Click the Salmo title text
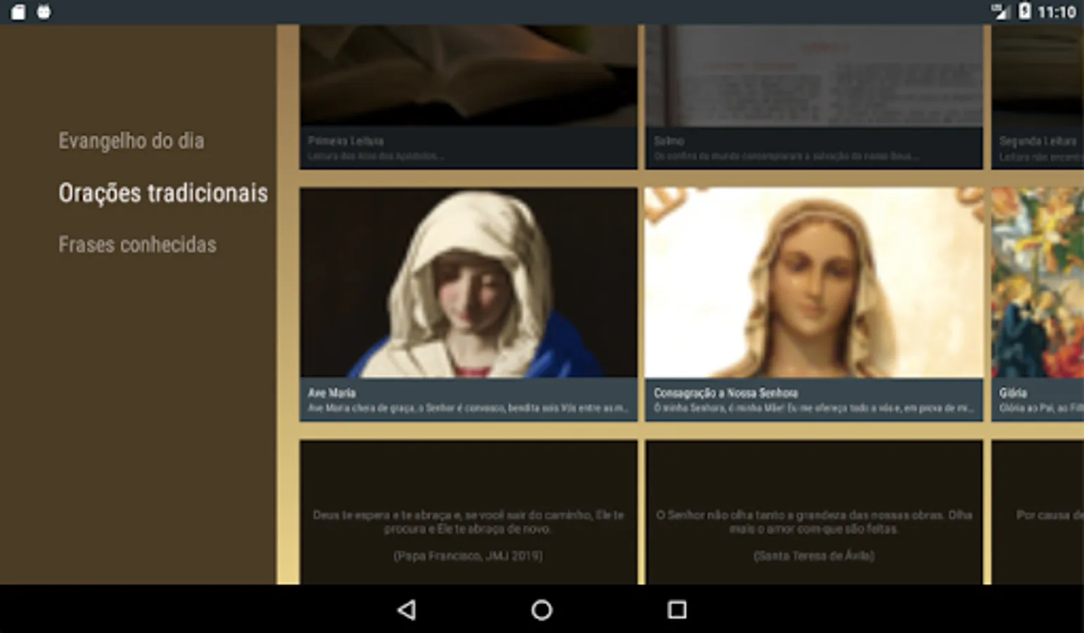This screenshot has height=633, width=1084. [668, 141]
